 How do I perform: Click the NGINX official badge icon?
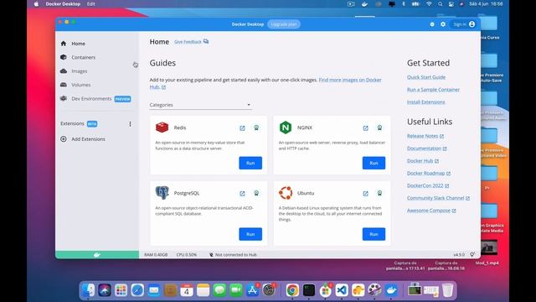[x=379, y=128]
